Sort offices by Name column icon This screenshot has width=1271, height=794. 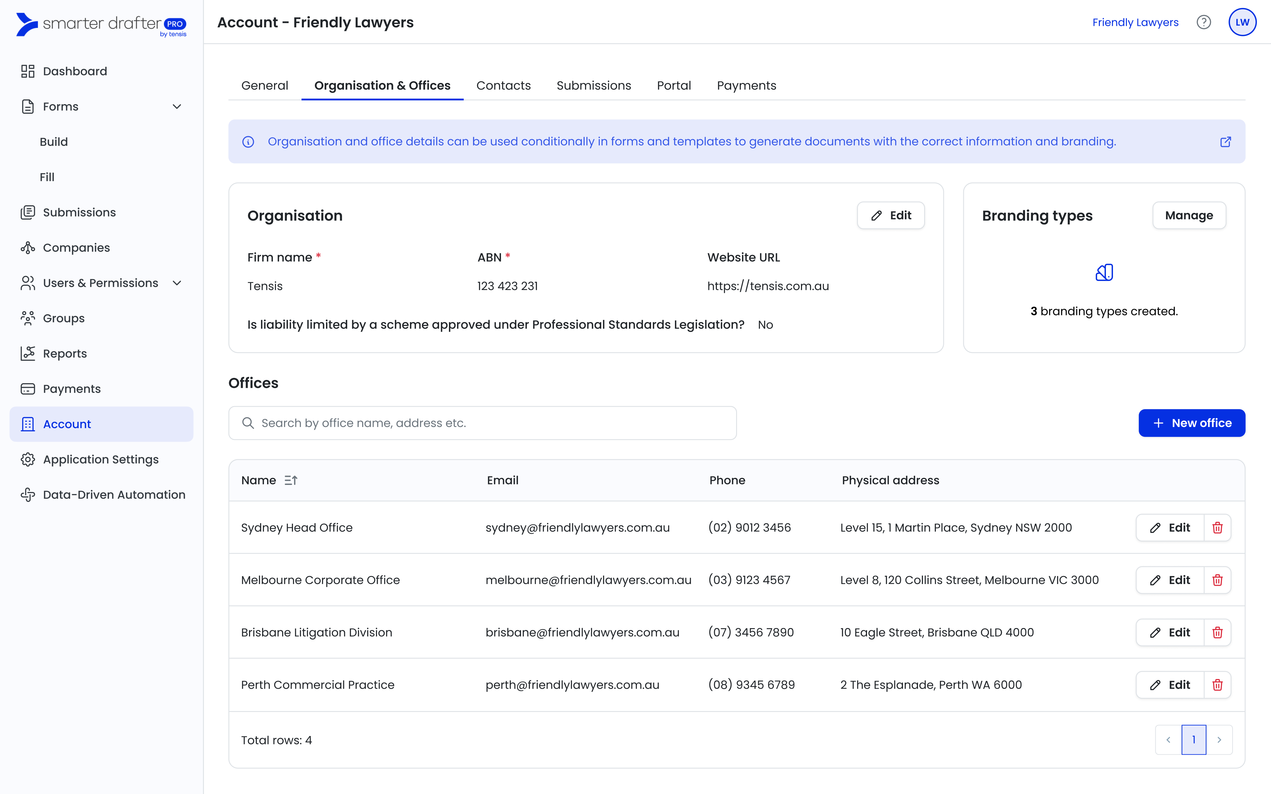tap(290, 480)
